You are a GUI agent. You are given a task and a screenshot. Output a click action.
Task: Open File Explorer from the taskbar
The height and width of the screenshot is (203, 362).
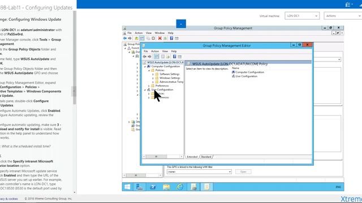point(166,187)
